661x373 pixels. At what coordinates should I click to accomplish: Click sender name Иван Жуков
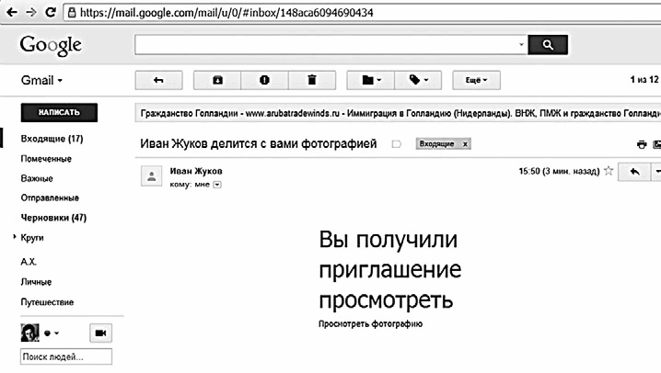196,171
